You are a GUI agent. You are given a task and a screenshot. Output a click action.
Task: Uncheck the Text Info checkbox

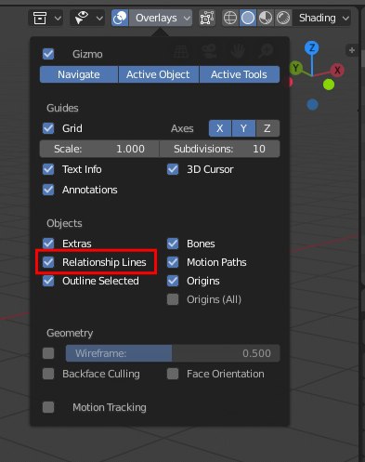[x=48, y=169]
